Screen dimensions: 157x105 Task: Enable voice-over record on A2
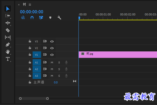pos(66,69)
